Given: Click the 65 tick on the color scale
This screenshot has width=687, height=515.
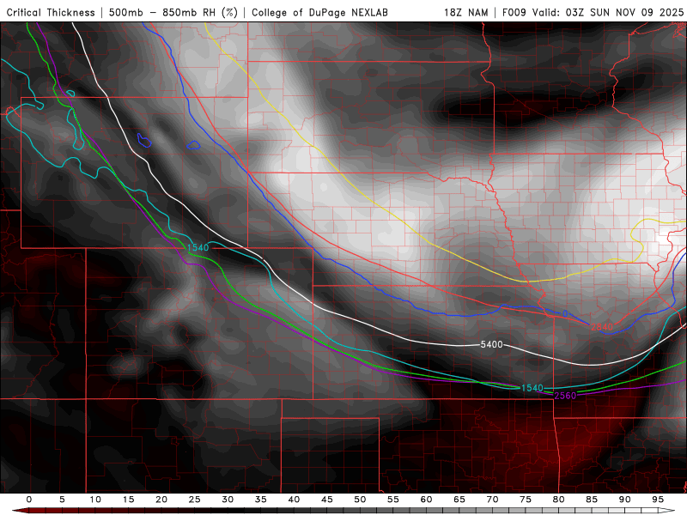Looking at the screenshot, I should coord(459,500).
